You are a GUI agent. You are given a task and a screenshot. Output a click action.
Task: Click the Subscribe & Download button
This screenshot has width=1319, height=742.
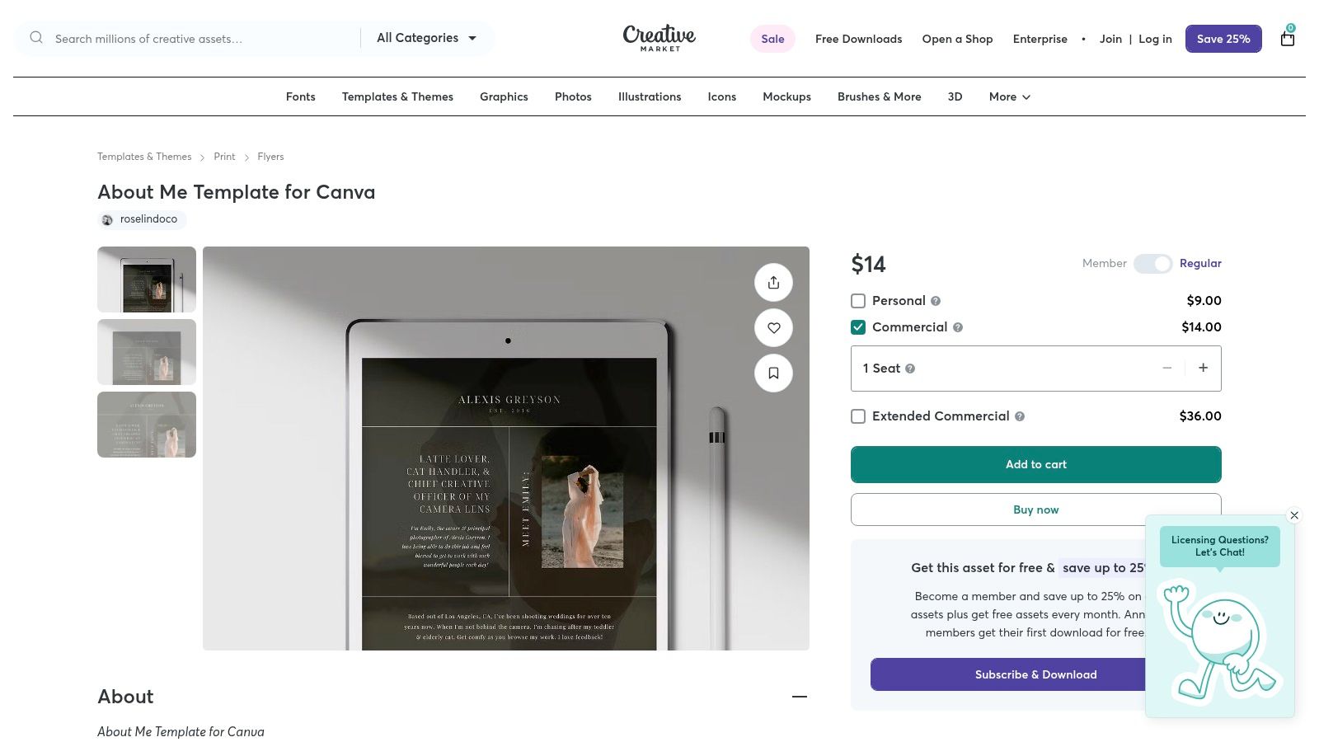click(1035, 674)
